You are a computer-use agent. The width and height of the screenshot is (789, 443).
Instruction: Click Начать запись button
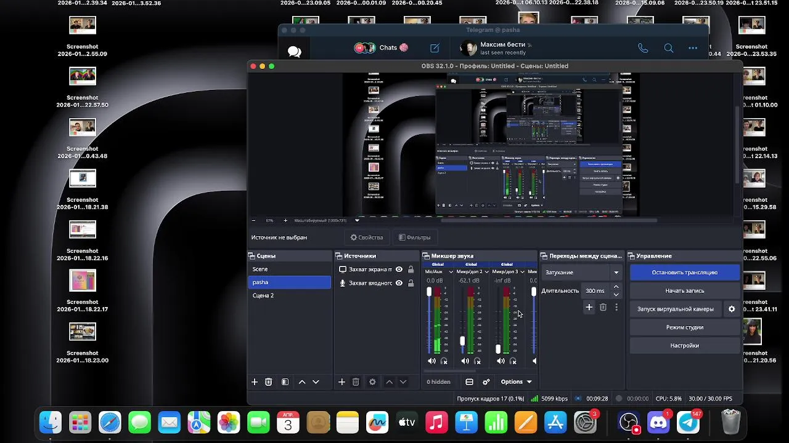685,290
